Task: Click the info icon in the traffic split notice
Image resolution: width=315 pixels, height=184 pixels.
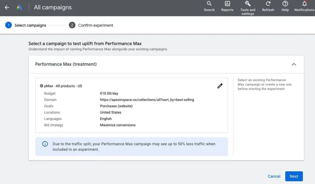Action: [x=45, y=144]
